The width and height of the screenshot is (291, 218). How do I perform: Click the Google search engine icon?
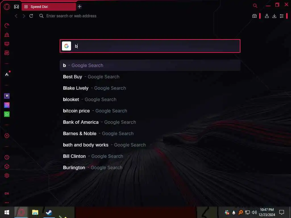tap(66, 46)
